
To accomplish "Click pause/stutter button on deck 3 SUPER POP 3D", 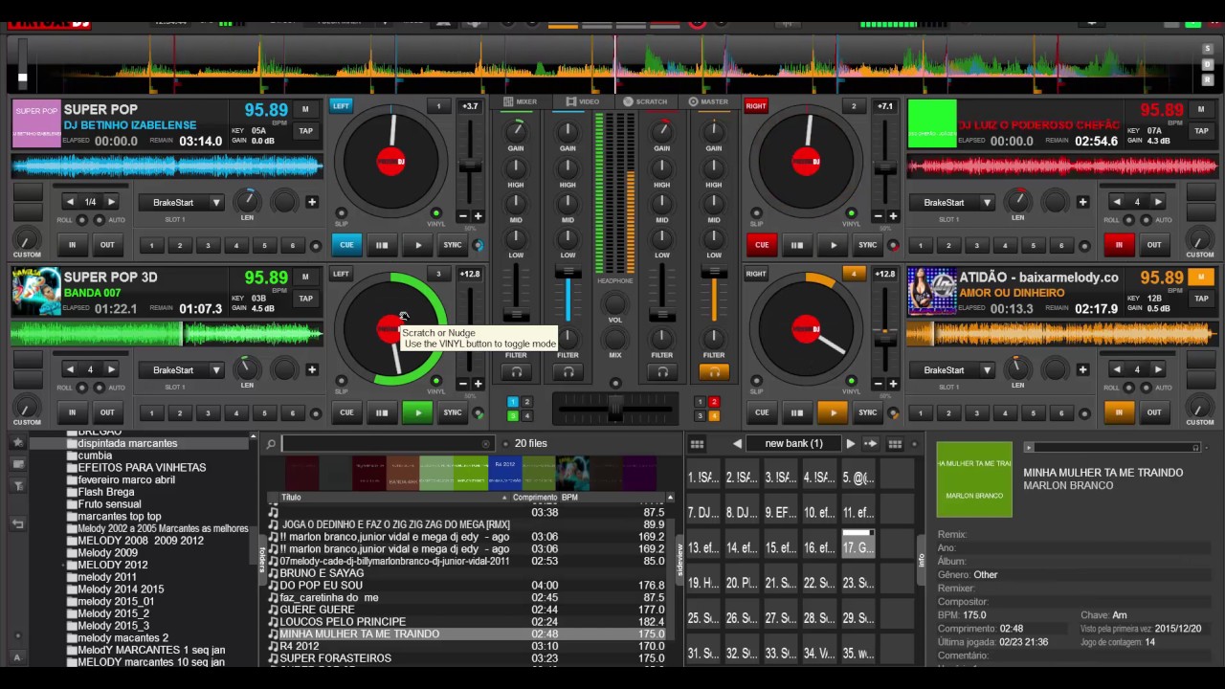I will point(382,412).
